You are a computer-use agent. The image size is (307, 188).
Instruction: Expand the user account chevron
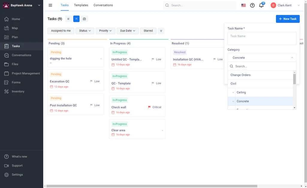(x=298, y=5)
